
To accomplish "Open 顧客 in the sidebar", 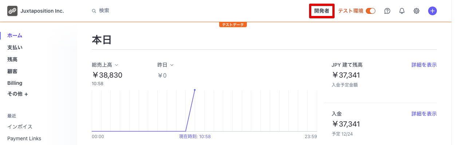I will point(12,71).
